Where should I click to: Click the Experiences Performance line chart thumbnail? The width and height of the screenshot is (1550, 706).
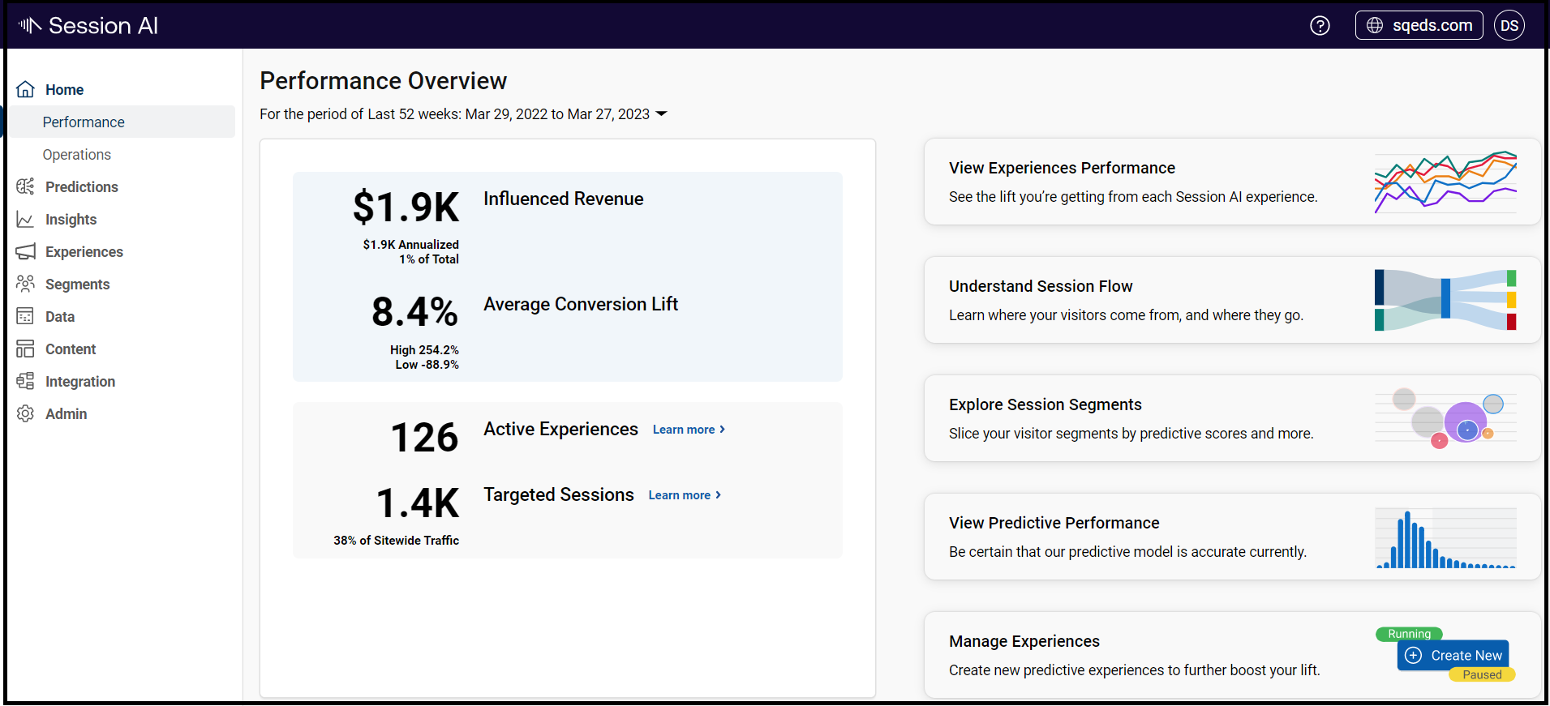coord(1445,182)
